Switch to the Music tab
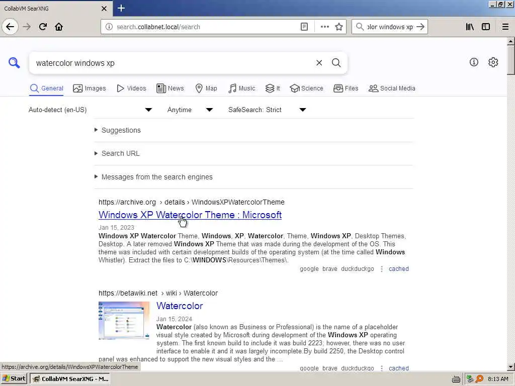515x386 pixels. 242,88
